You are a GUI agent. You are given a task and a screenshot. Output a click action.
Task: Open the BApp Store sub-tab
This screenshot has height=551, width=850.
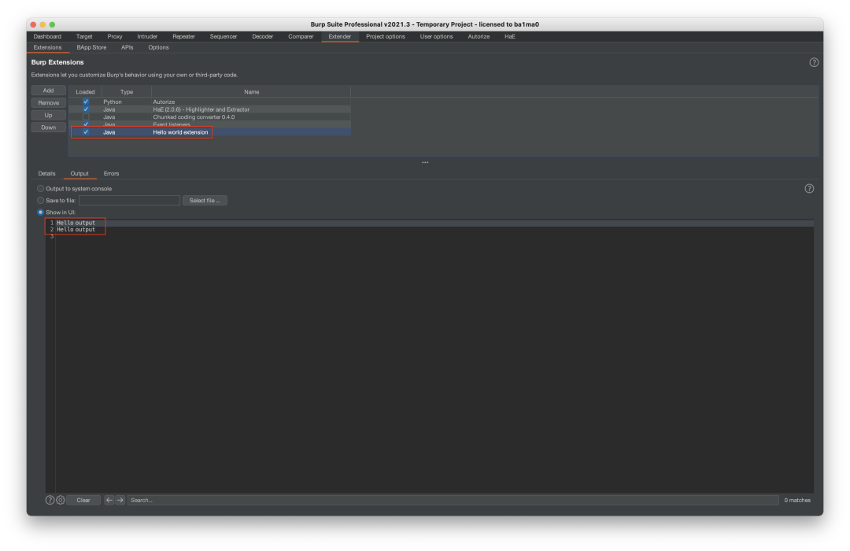91,48
